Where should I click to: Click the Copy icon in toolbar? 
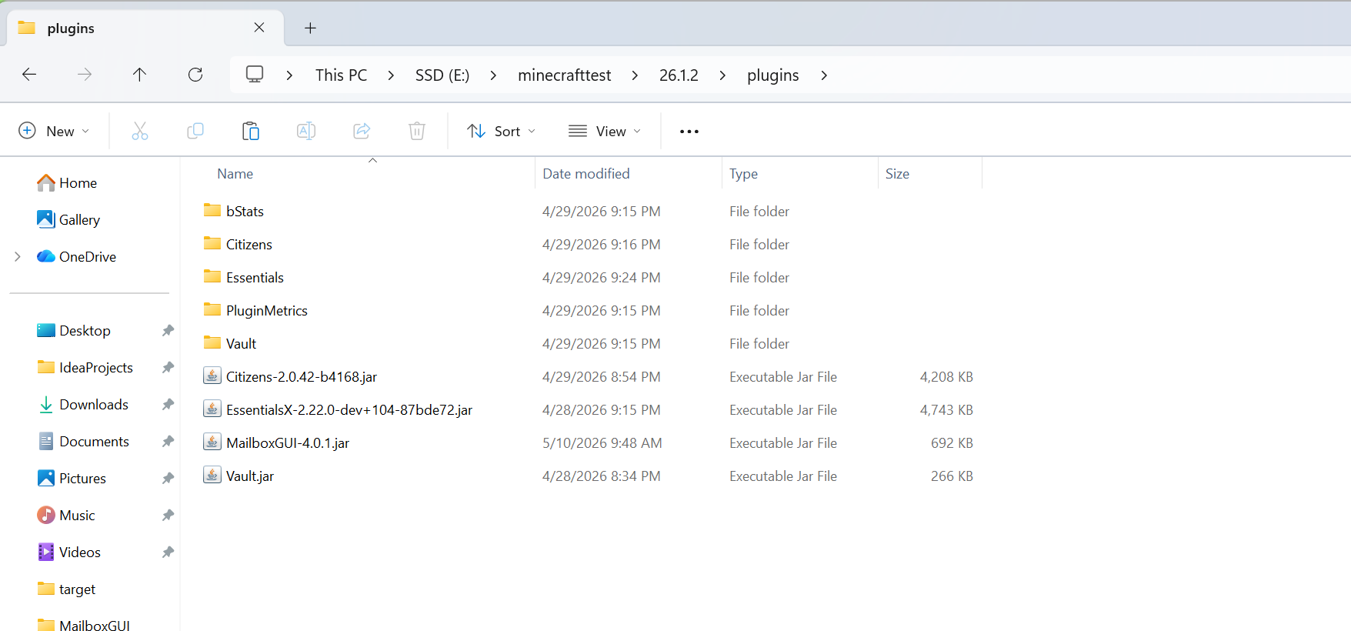click(195, 132)
